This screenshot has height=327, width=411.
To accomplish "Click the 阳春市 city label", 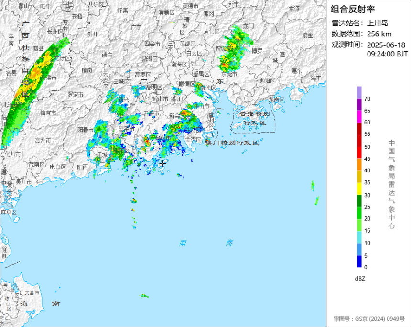I will coord(86,130).
